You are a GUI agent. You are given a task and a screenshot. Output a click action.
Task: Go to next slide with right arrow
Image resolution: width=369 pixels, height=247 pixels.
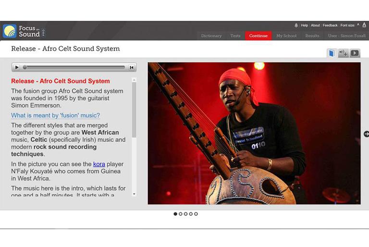point(366,134)
